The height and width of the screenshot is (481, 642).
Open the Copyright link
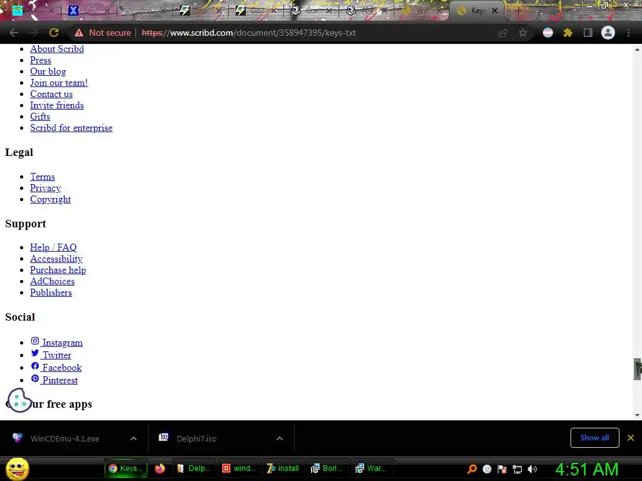(50, 199)
